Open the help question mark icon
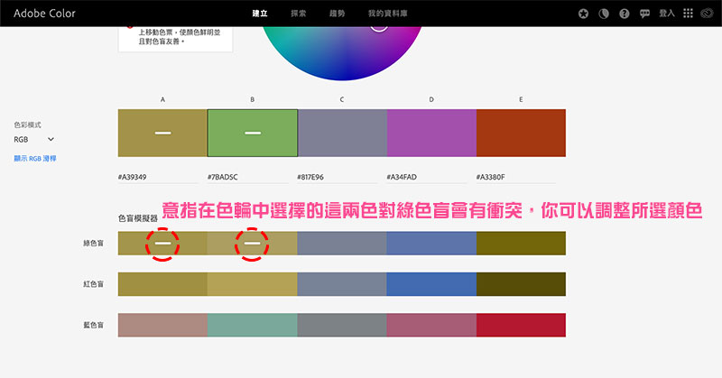Image resolution: width=722 pixels, height=378 pixels. (x=622, y=14)
